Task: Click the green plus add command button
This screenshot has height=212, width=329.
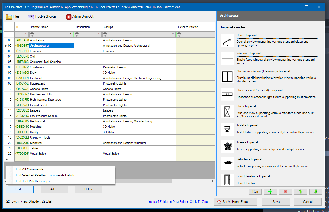Action: pos(270,191)
